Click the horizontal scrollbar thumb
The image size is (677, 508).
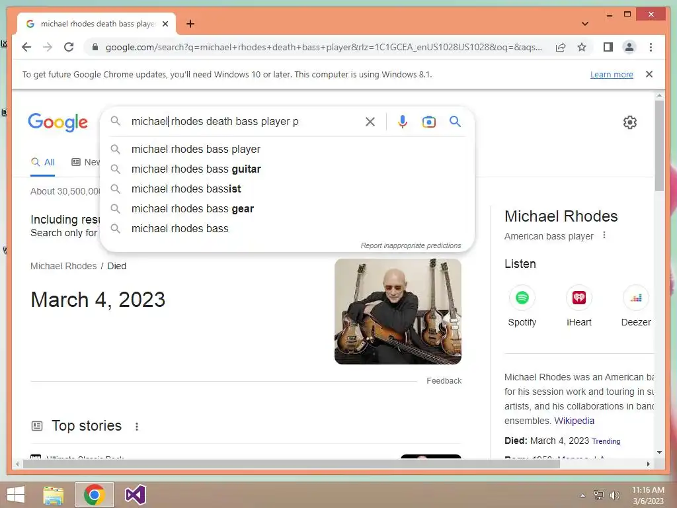[x=292, y=464]
